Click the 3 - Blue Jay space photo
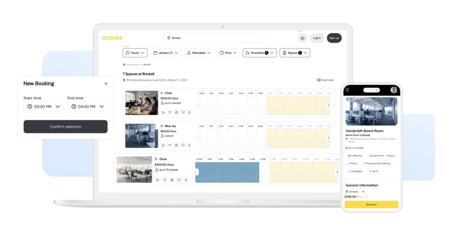This screenshot has width=452, height=233. tap(141, 136)
